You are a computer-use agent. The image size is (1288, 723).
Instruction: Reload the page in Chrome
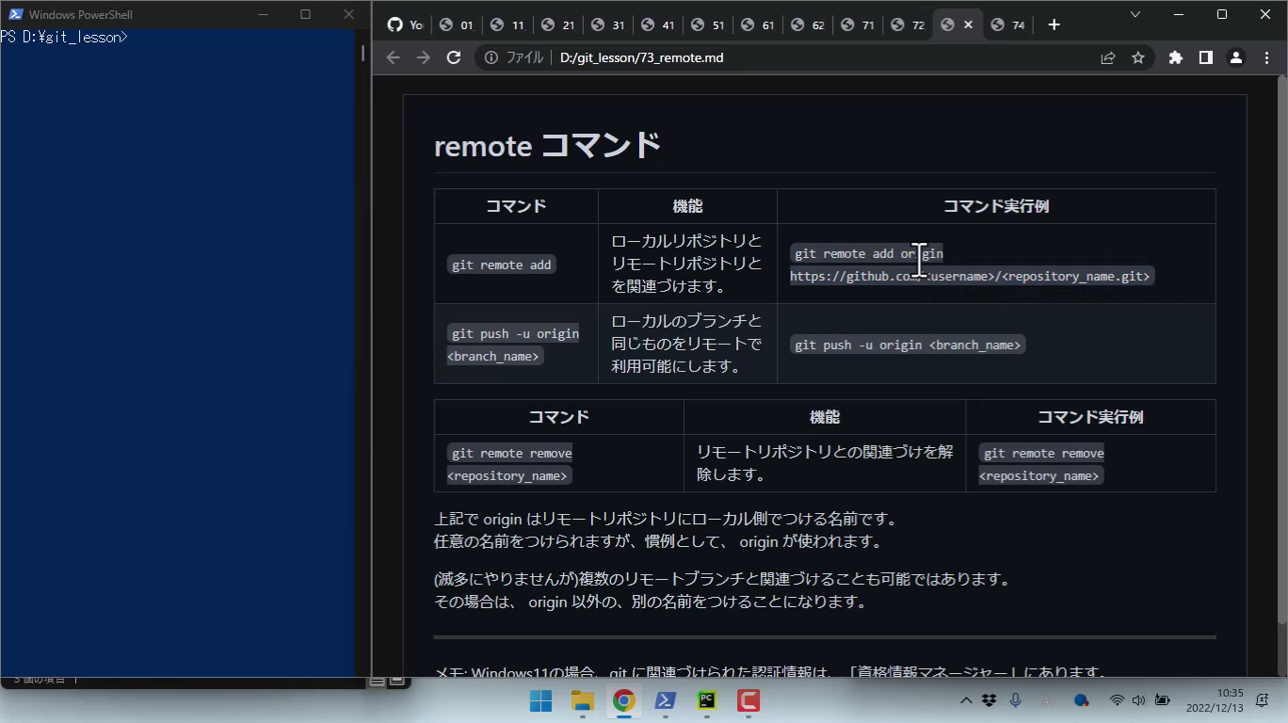(x=454, y=57)
